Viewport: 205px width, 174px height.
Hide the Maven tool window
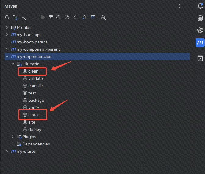click(187, 6)
